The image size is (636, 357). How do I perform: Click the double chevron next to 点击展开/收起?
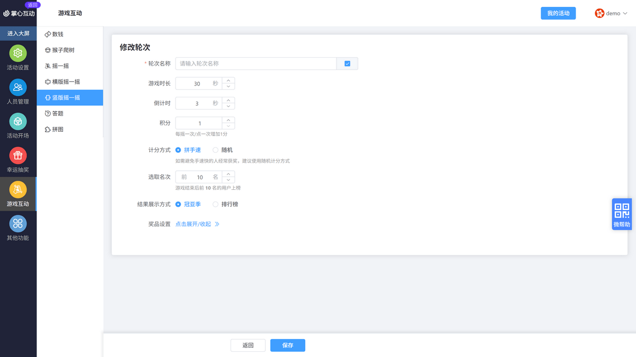tap(217, 224)
